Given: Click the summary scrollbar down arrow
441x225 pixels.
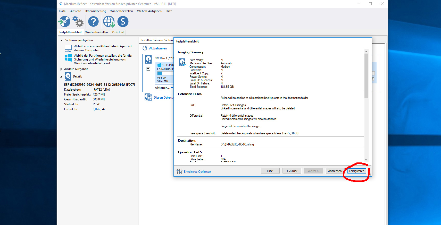Looking at the screenshot, I should point(366,160).
